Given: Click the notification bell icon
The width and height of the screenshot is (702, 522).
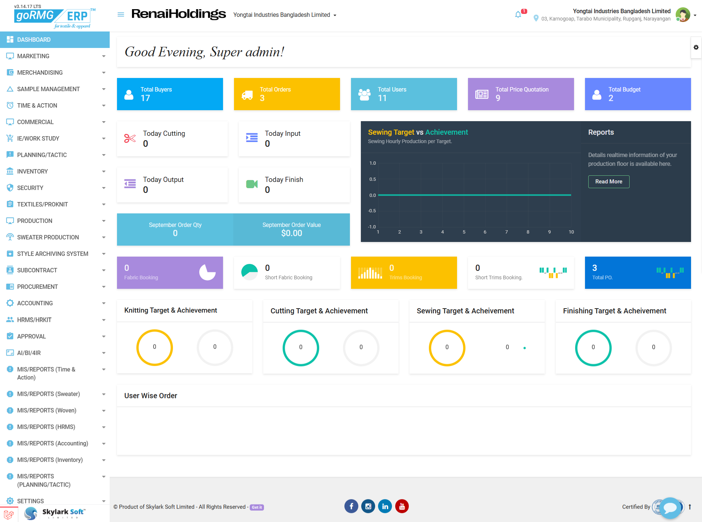Looking at the screenshot, I should pyautogui.click(x=518, y=15).
